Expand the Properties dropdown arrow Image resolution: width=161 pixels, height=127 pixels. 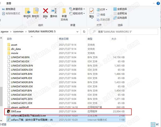tap(92, 18)
